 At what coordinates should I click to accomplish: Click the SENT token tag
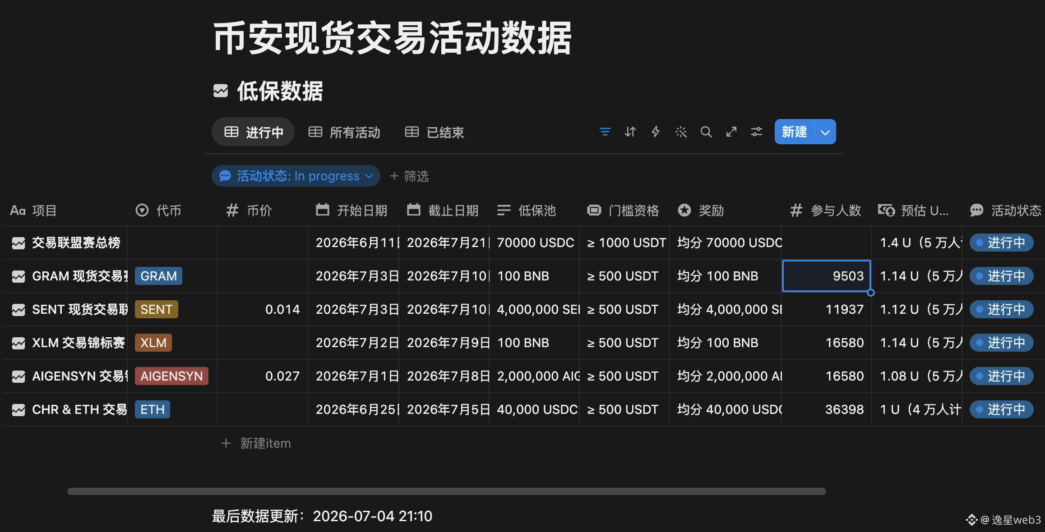point(157,309)
